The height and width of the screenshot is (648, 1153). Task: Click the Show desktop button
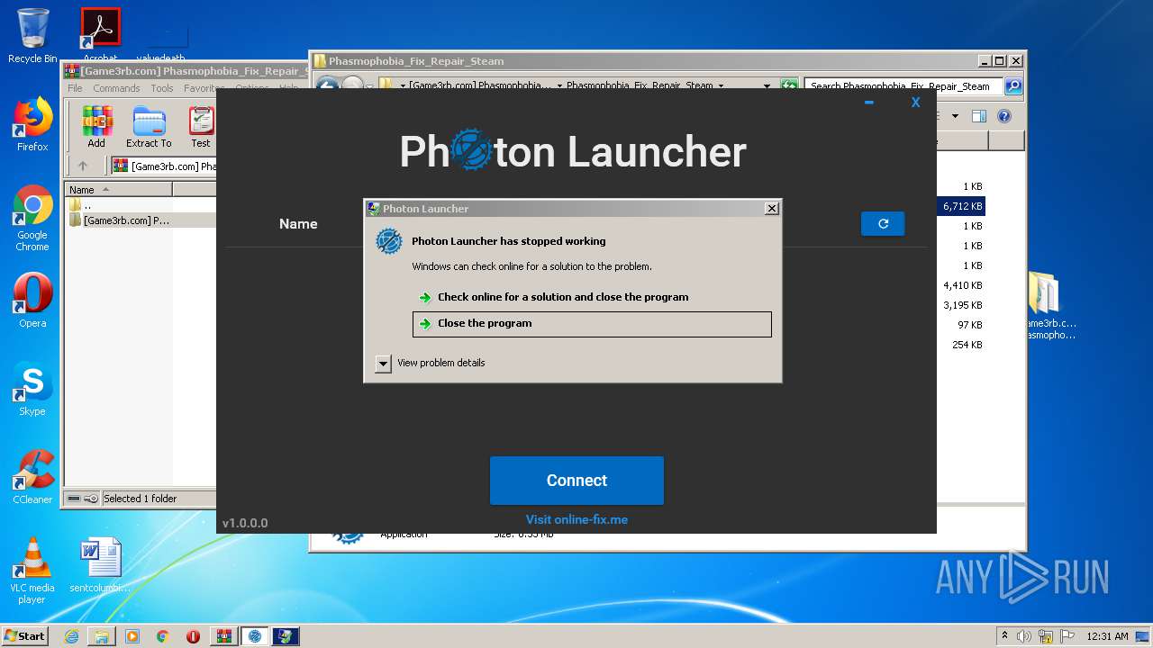click(x=1144, y=636)
